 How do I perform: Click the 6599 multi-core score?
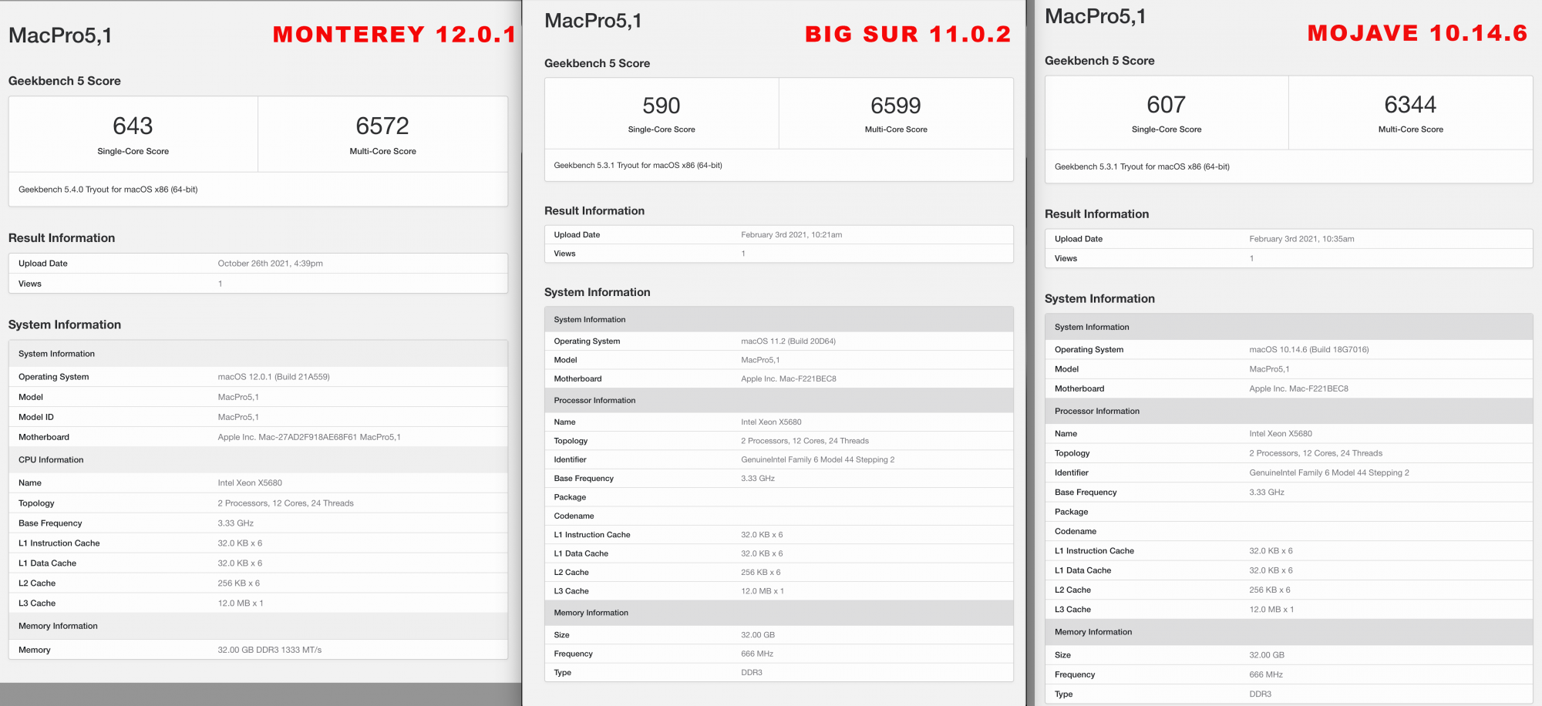896,106
